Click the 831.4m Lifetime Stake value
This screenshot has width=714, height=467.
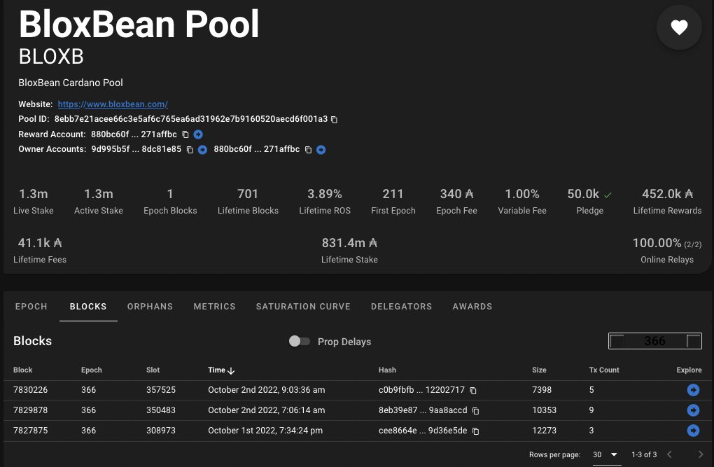pos(349,243)
